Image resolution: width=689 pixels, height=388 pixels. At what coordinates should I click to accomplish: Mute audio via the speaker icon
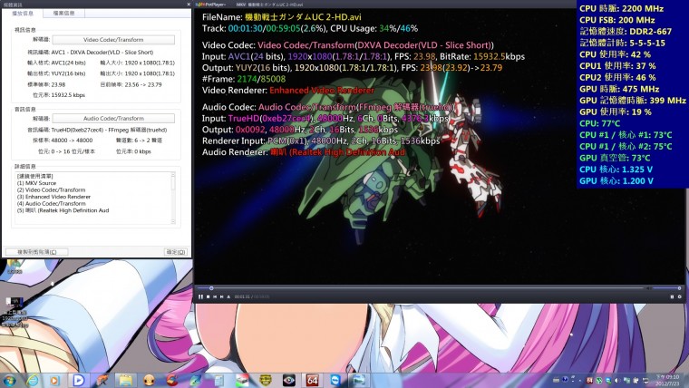click(648, 288)
